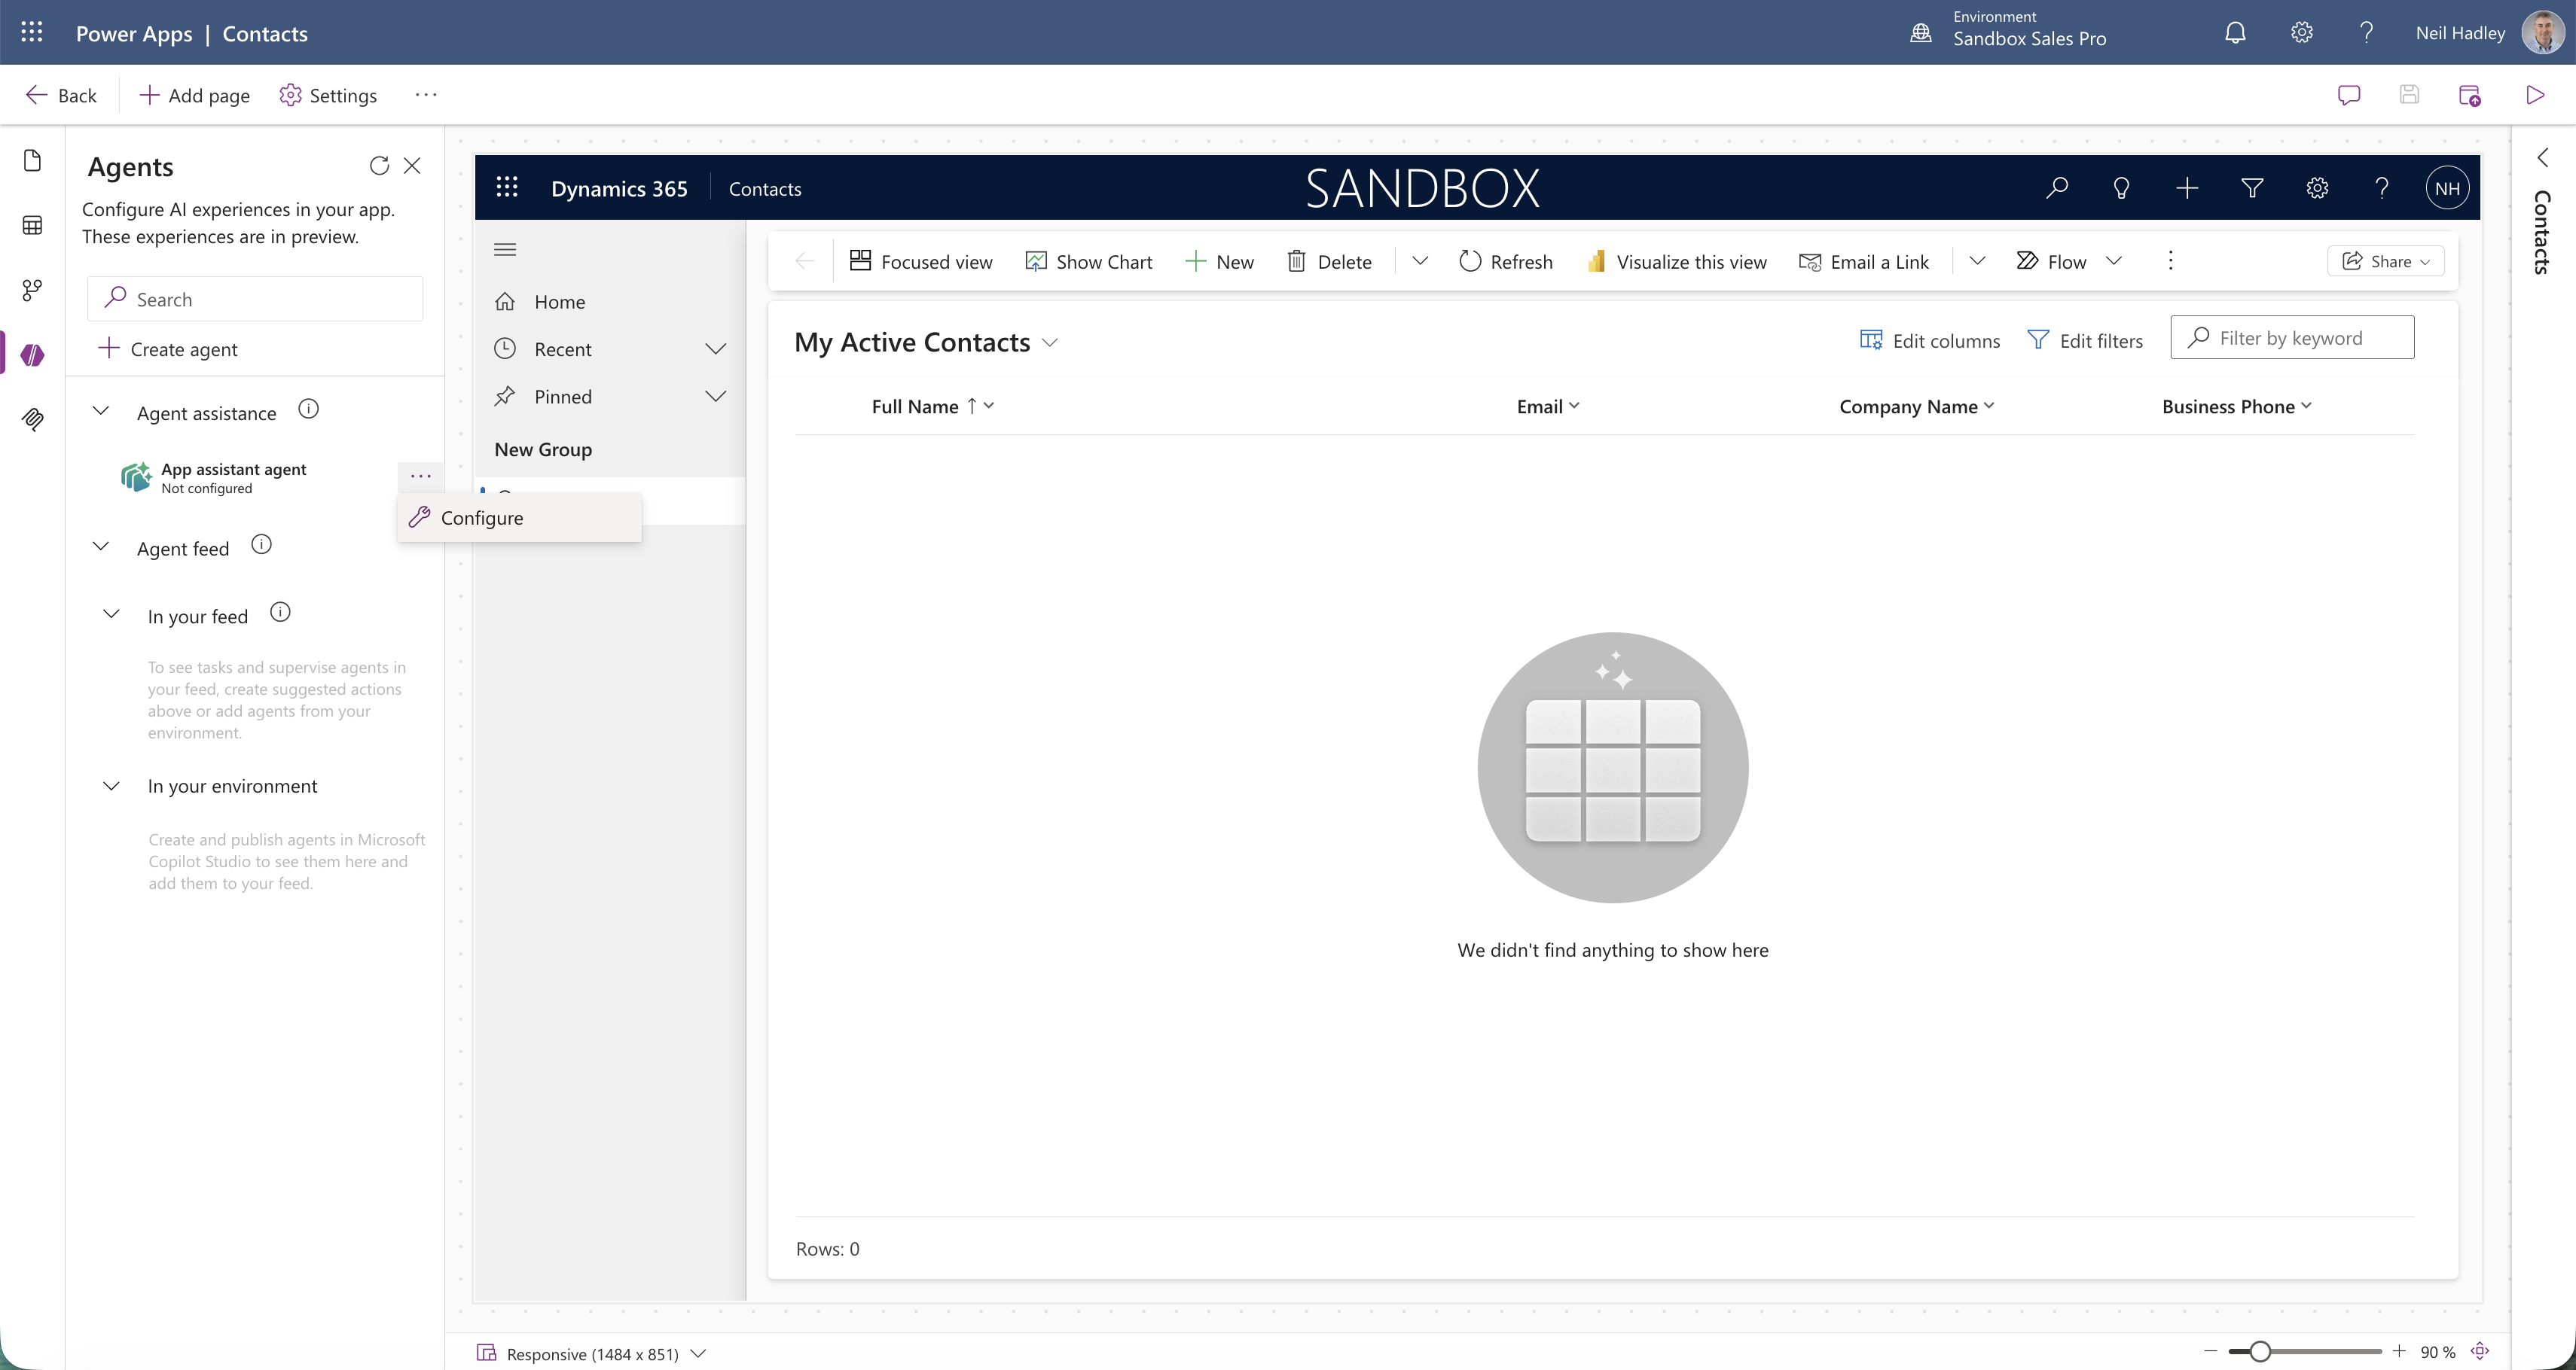The height and width of the screenshot is (1370, 2576).
Task: Click Focused view
Action: coord(921,260)
